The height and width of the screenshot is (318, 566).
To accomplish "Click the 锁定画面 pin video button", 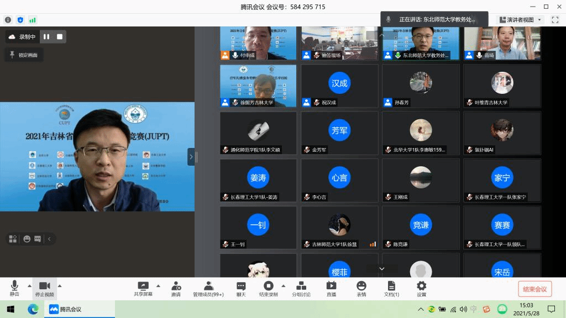I will point(24,55).
